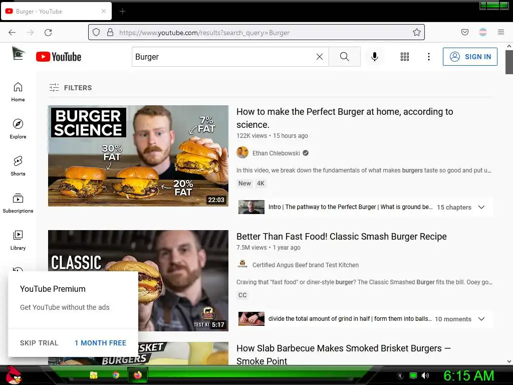The image size is (513, 385).
Task: Click the browser forward arrow
Action: (x=30, y=33)
